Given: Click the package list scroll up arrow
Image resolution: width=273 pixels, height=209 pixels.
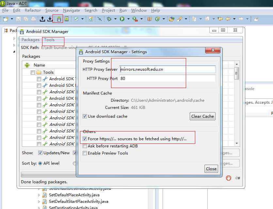Looking at the screenshot, I should coord(237,64).
